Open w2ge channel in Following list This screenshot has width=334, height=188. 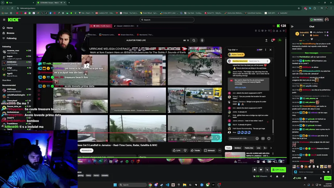coord(17,69)
